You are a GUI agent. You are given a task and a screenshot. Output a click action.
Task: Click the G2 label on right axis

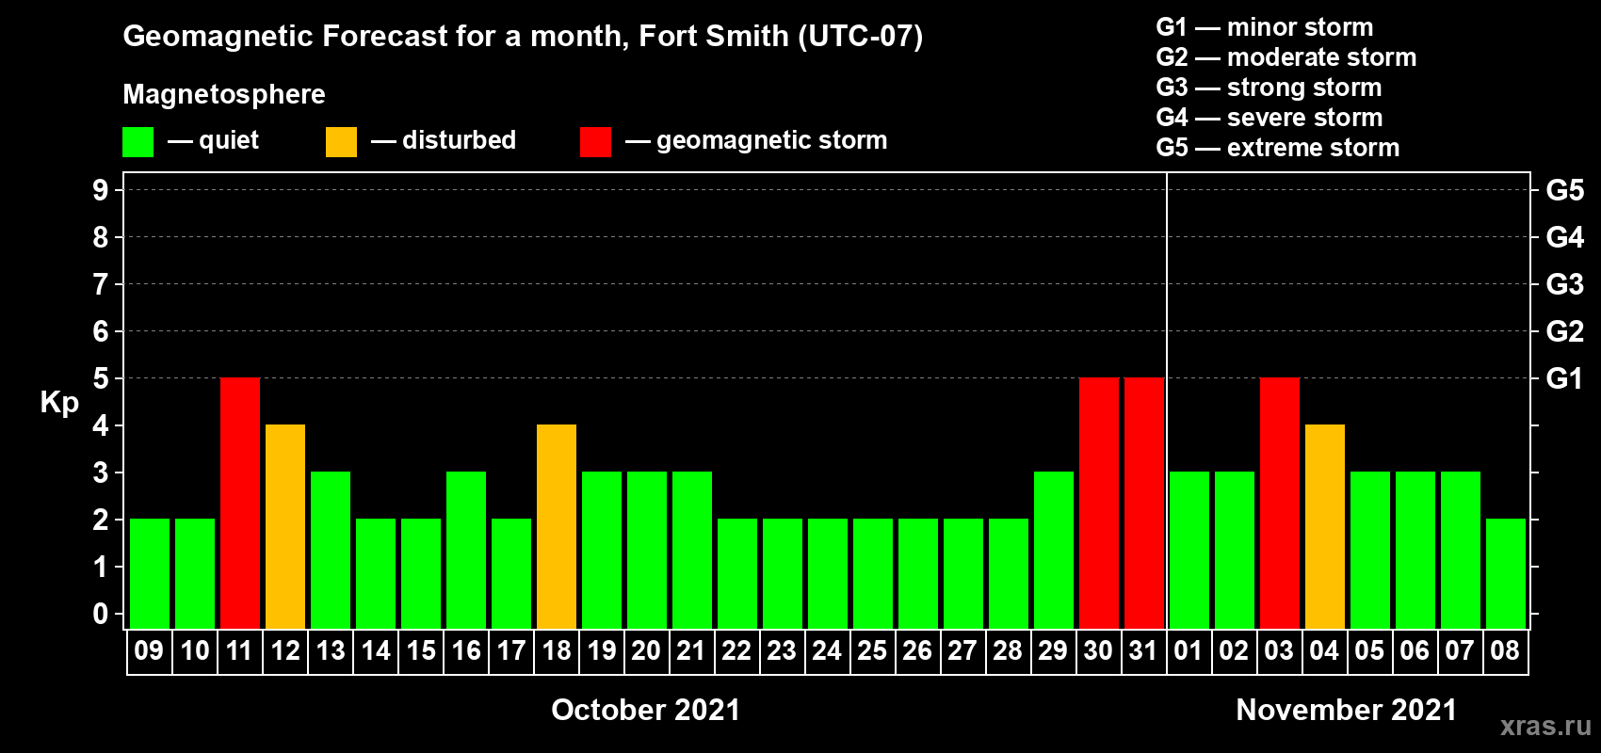[1564, 331]
